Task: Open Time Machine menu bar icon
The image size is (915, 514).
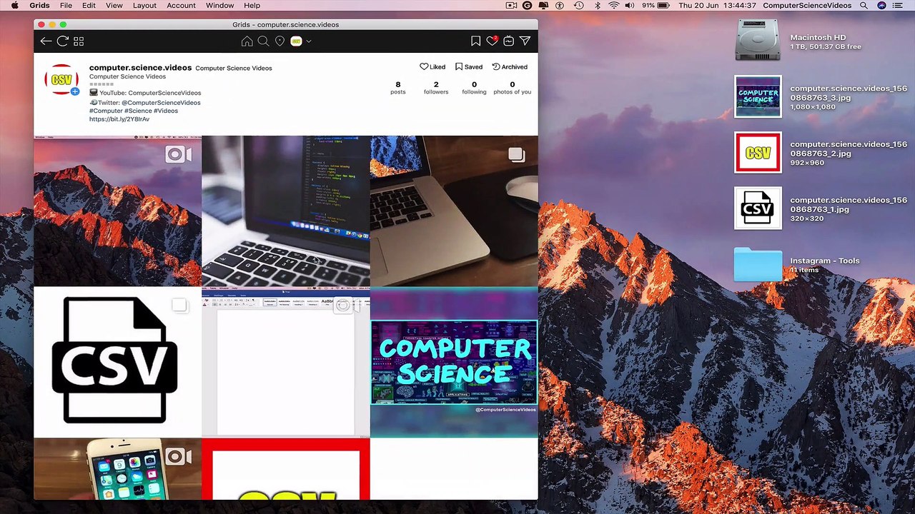Action: click(x=578, y=6)
